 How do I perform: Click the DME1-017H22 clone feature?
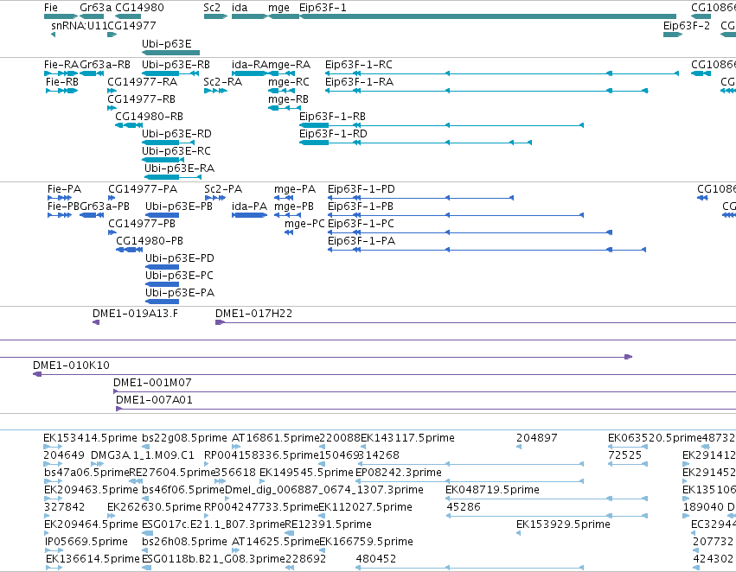[x=476, y=322]
